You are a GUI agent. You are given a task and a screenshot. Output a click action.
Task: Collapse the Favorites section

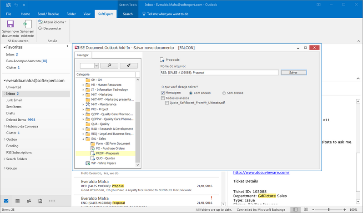(4, 47)
